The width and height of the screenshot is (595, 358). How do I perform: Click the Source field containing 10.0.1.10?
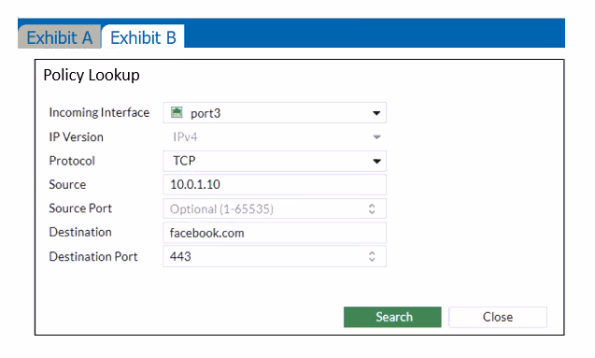(275, 184)
